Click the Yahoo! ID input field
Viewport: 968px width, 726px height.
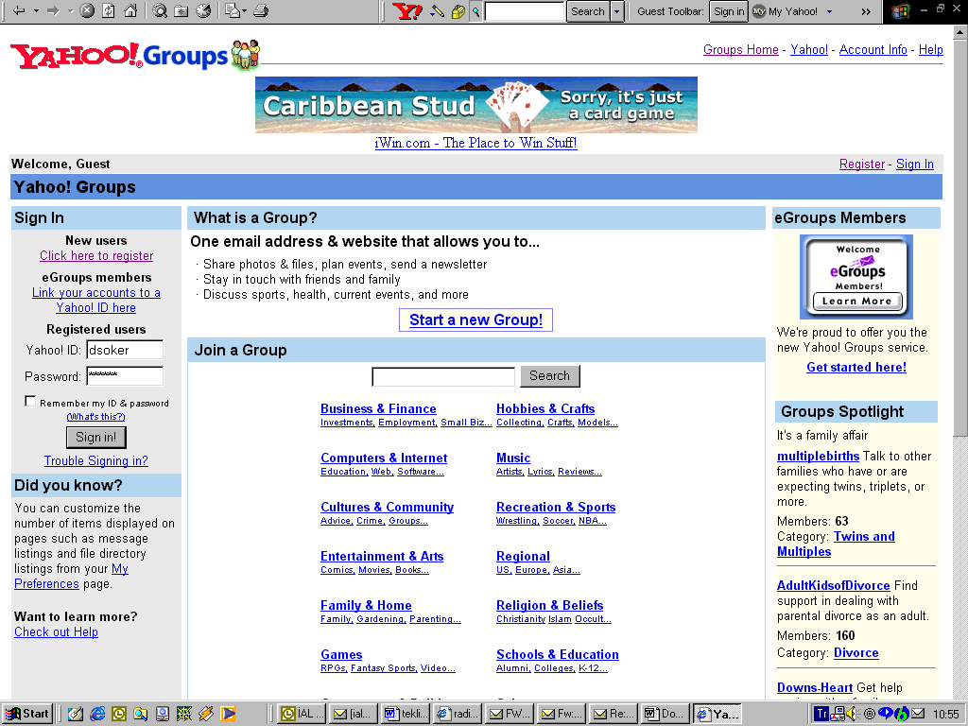tap(125, 350)
